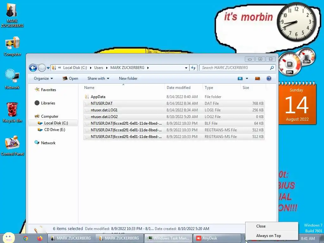This screenshot has width=324, height=243.
Task: Create a New folder
Action: coord(128,78)
